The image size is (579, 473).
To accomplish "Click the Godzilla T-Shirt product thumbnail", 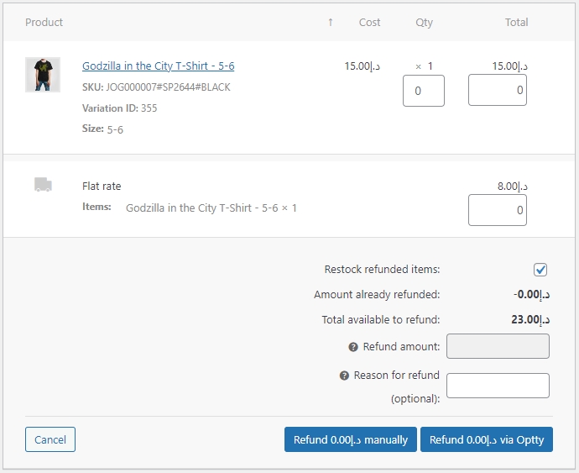I will [x=43, y=75].
